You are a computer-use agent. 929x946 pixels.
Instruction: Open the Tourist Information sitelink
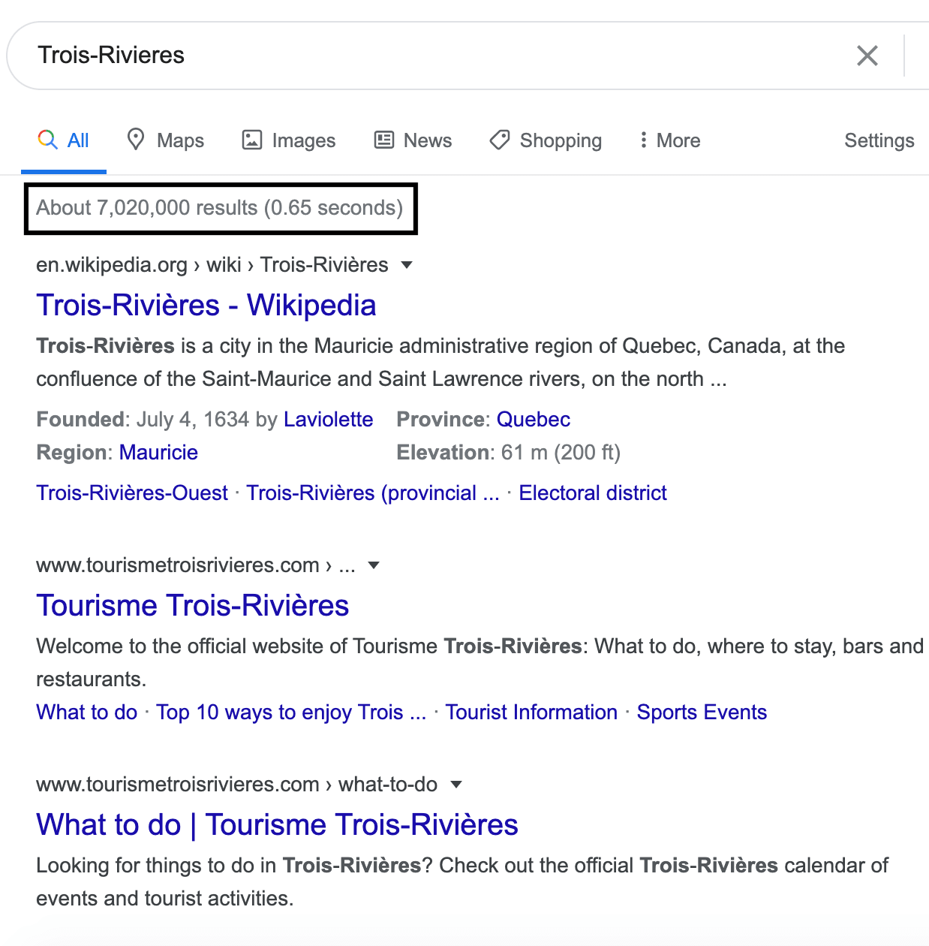[x=531, y=712]
